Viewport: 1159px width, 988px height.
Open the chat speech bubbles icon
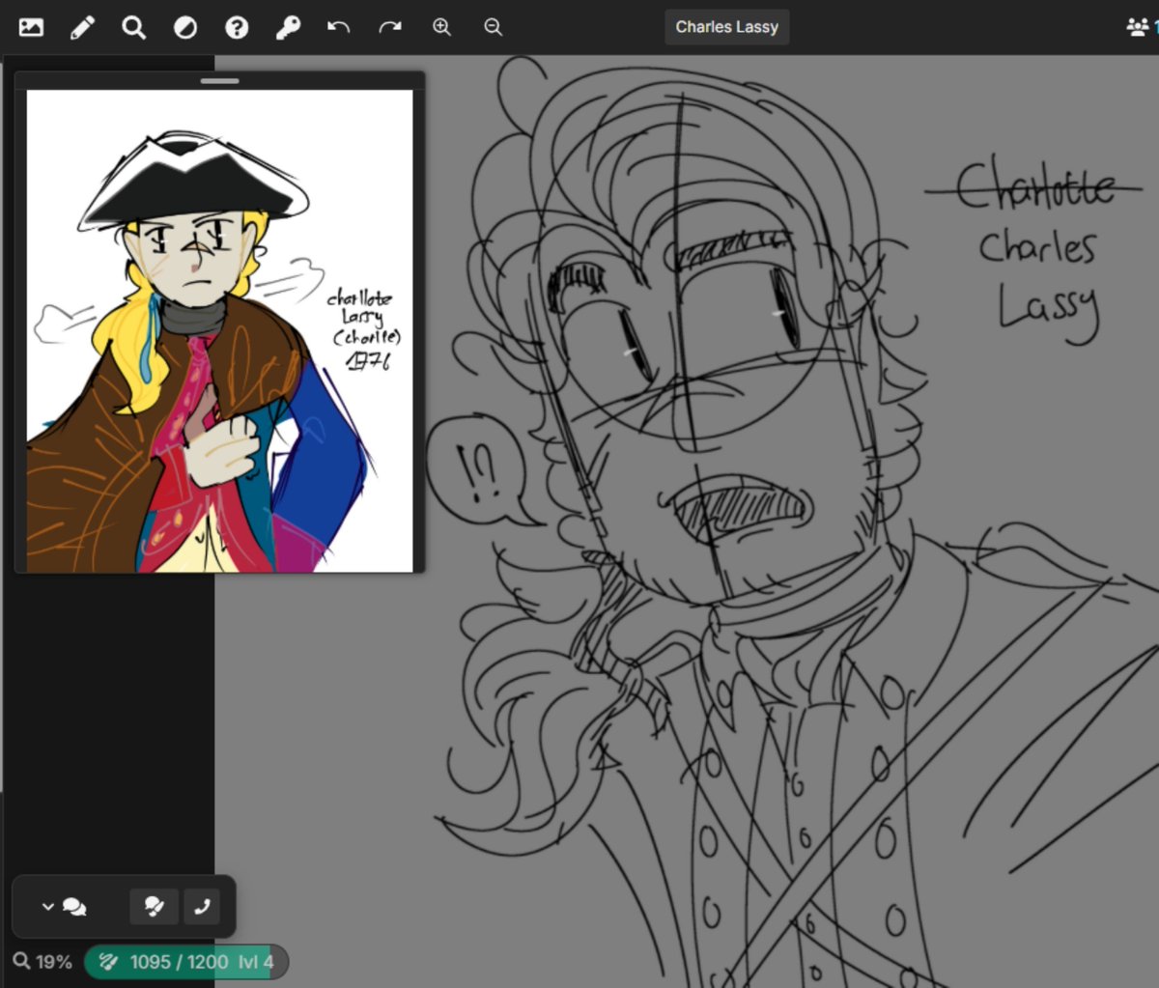click(x=74, y=907)
